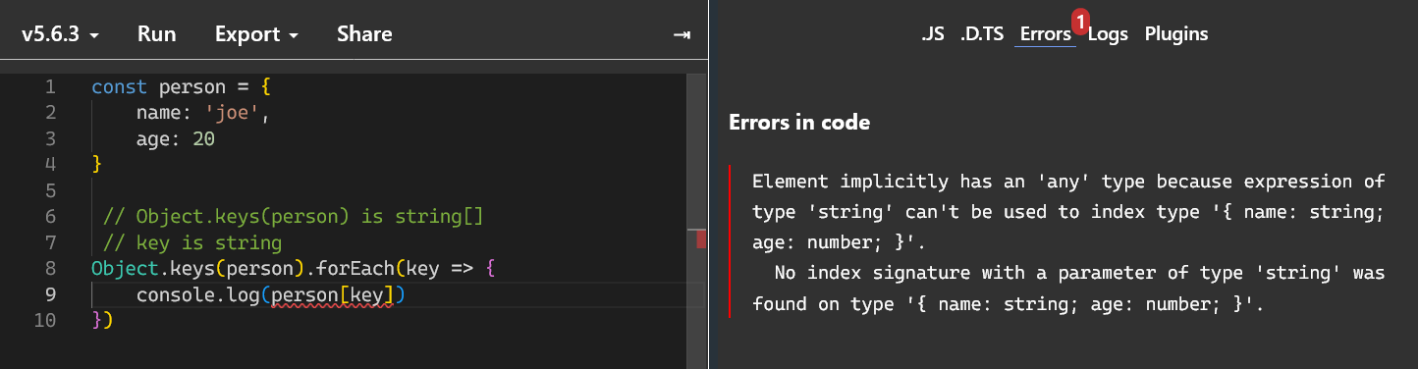Viewport: 1419px width, 369px height.
Task: Click the 'age: 20' code line
Action: pyautogui.click(x=175, y=139)
